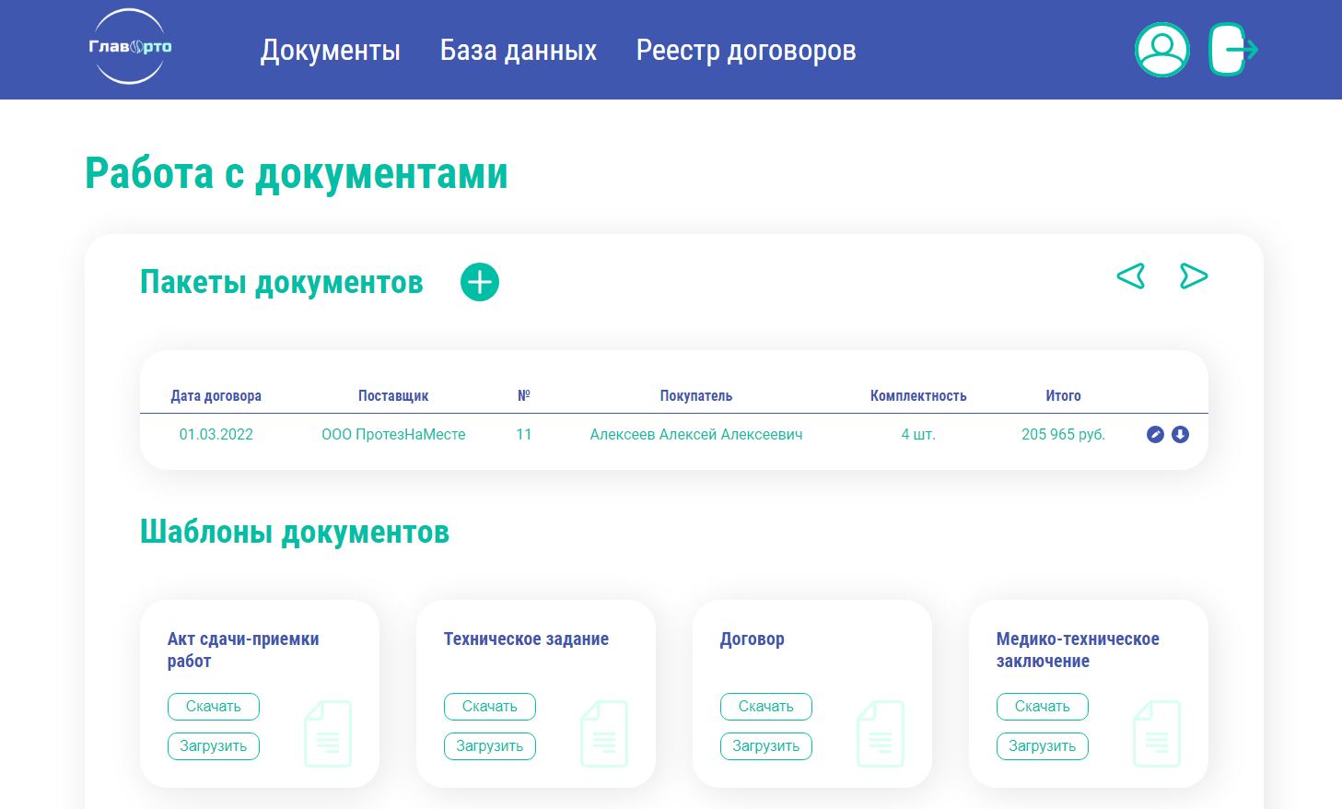1342x809 pixels.
Task: Click the Итого column header
Action: [x=1063, y=396]
